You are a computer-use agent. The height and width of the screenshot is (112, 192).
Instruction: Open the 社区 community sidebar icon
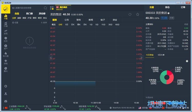[5, 39]
